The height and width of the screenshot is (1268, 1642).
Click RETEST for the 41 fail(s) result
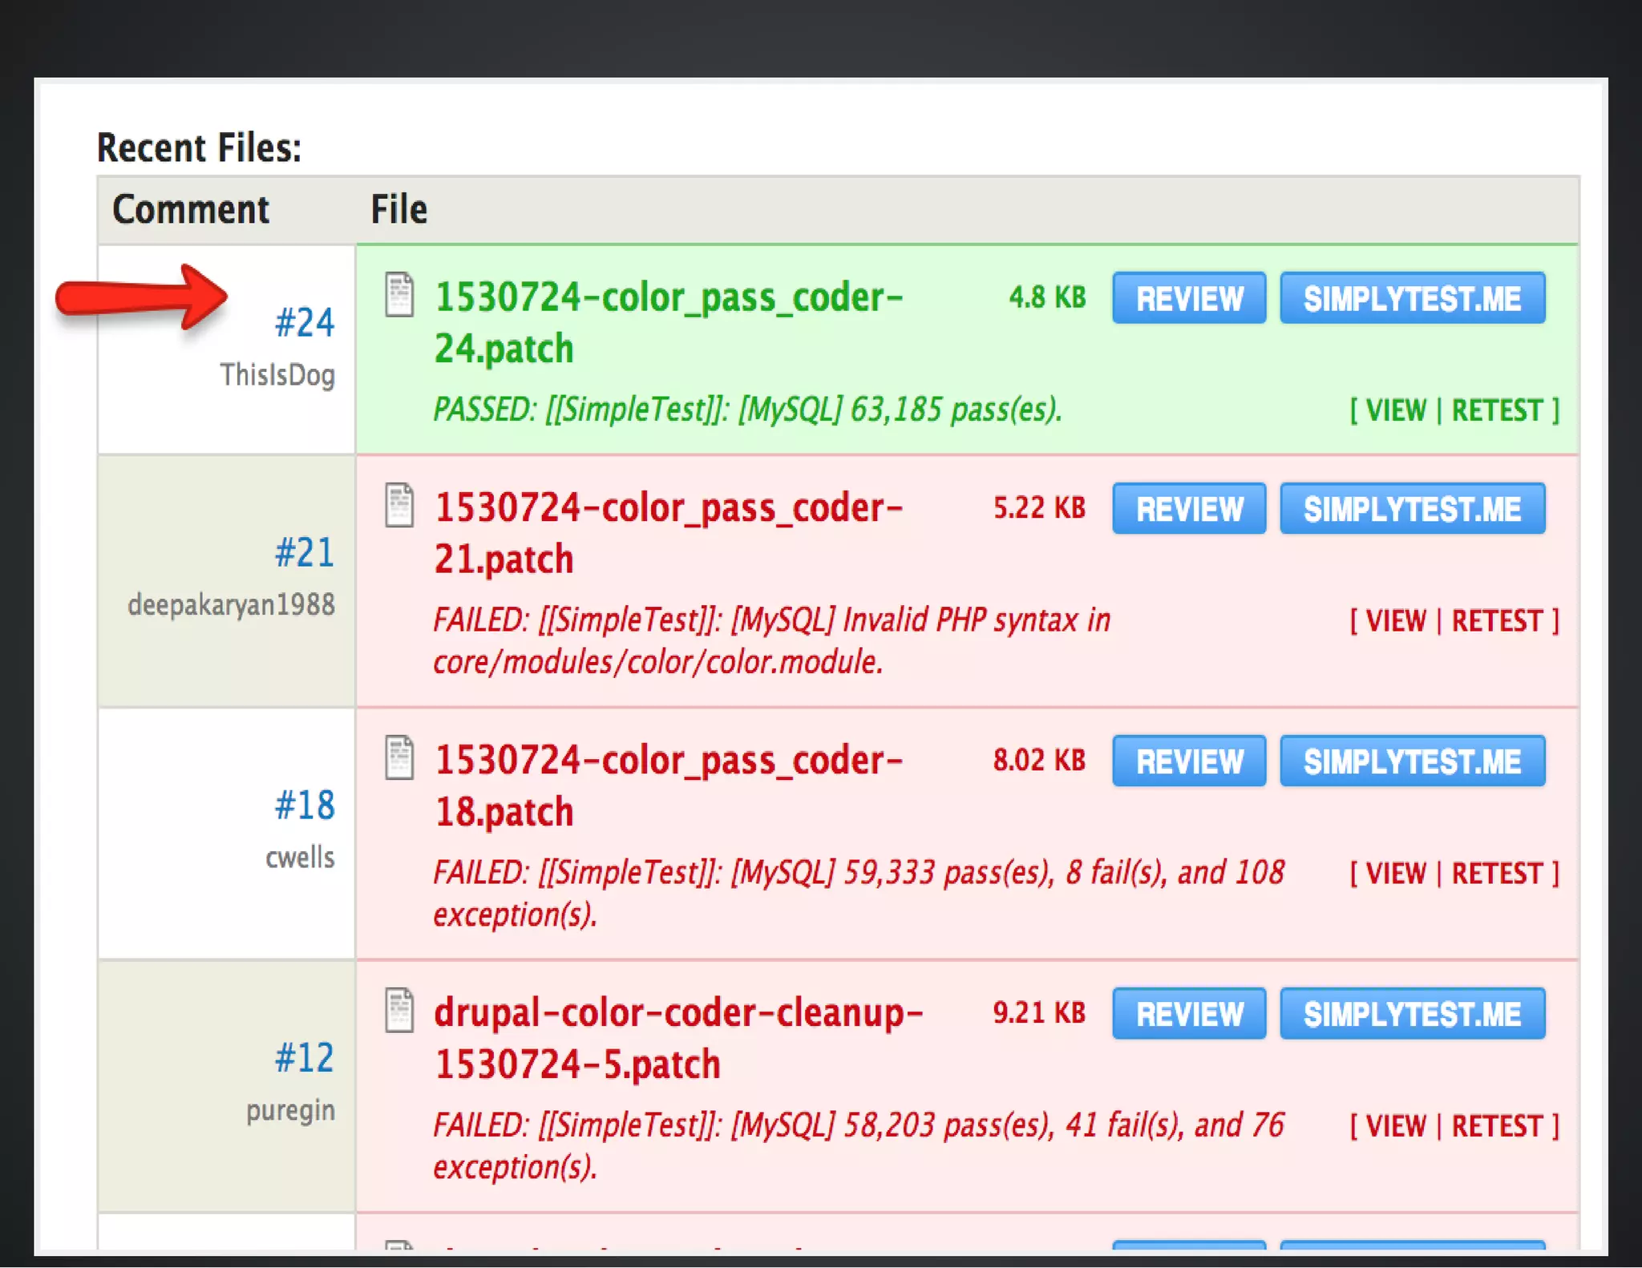pos(1496,1126)
